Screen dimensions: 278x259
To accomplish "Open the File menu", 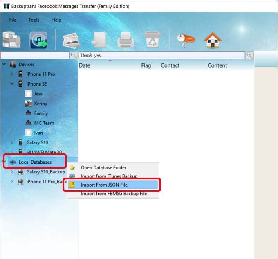I will pos(13,20).
